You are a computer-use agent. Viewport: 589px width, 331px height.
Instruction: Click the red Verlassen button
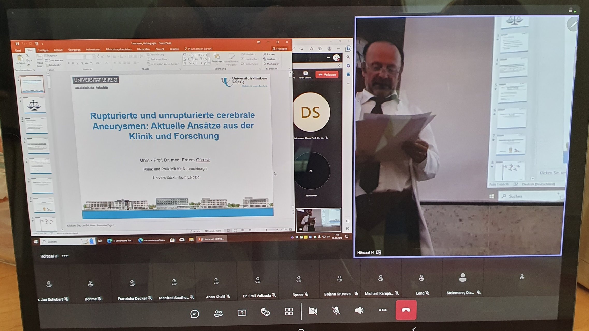point(327,75)
